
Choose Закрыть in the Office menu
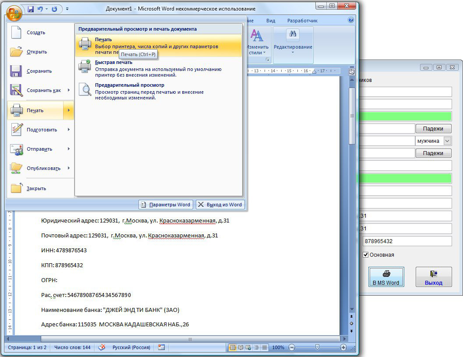click(40, 188)
